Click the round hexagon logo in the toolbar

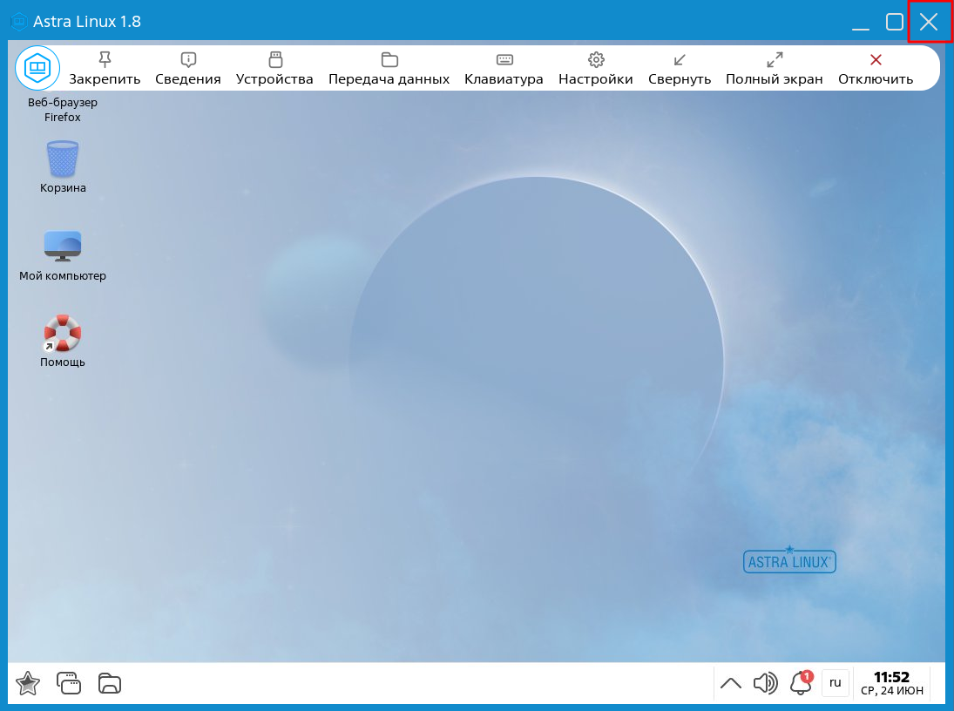(37, 68)
